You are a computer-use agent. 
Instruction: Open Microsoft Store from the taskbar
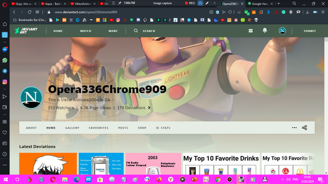click(100, 179)
